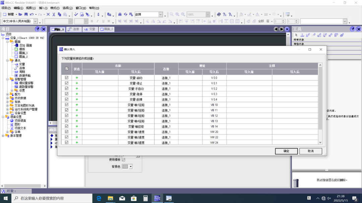
Task: Collapse the 通讯 folder in project tree
Action: coord(7,61)
